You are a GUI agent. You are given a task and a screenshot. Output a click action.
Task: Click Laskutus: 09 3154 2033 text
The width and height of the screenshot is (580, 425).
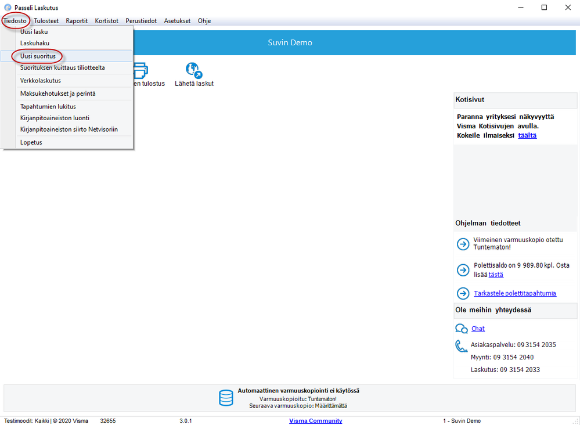tap(505, 370)
